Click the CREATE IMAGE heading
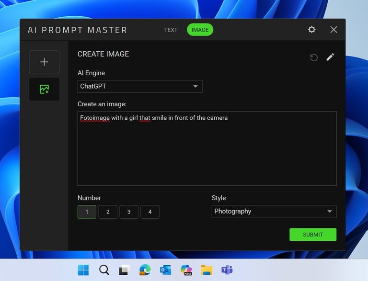This screenshot has width=368, height=281. point(103,54)
